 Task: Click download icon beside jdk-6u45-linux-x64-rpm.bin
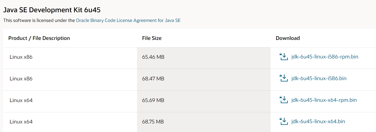click(283, 100)
